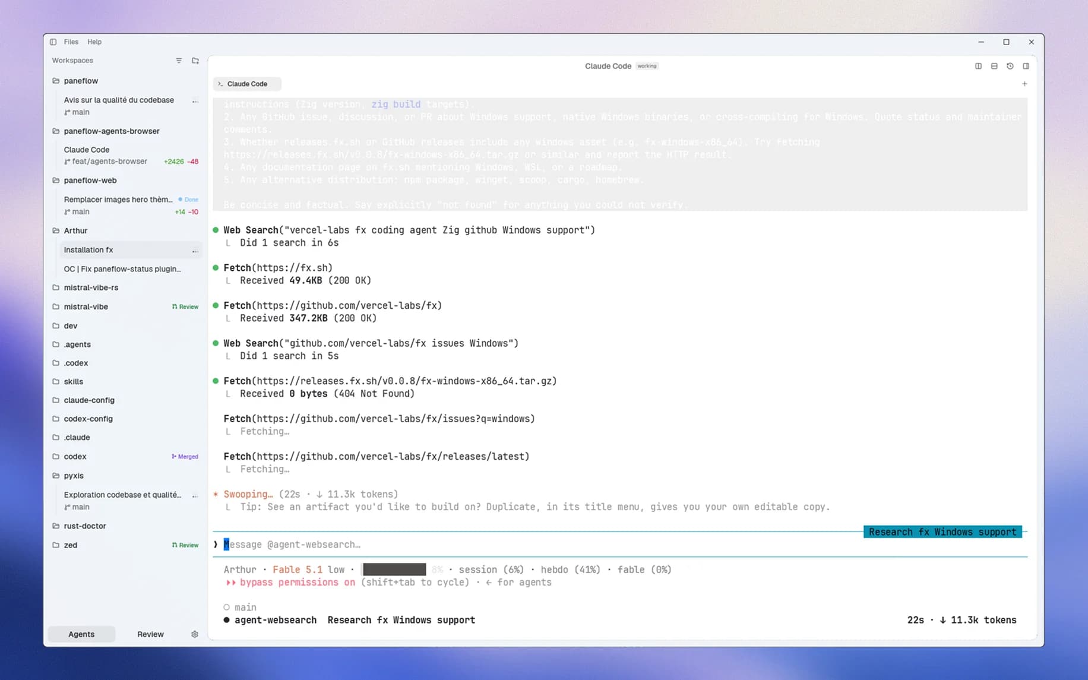This screenshot has height=680, width=1088.
Task: Add a new tab with the plus icon
Action: [1024, 84]
